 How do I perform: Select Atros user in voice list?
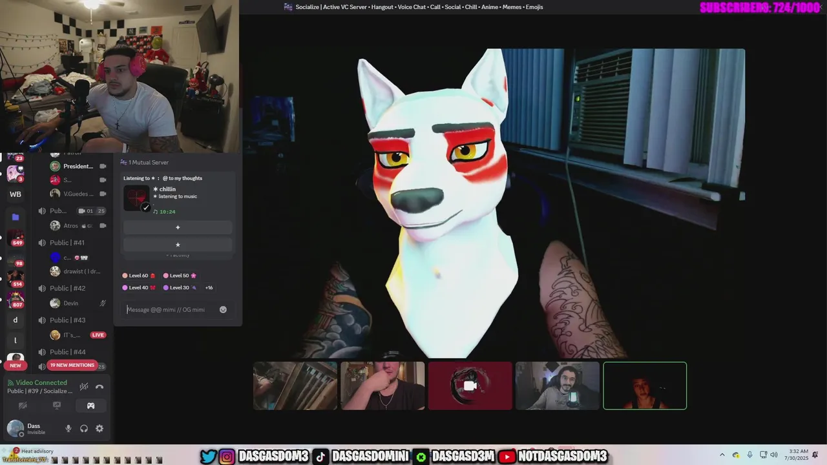click(x=78, y=225)
